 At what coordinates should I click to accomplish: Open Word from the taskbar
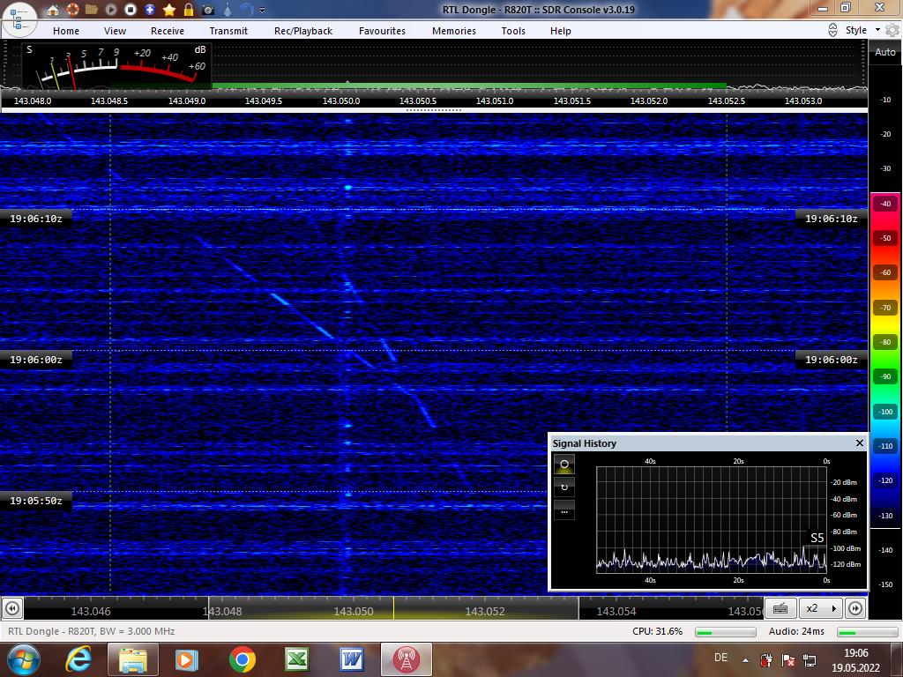352,659
